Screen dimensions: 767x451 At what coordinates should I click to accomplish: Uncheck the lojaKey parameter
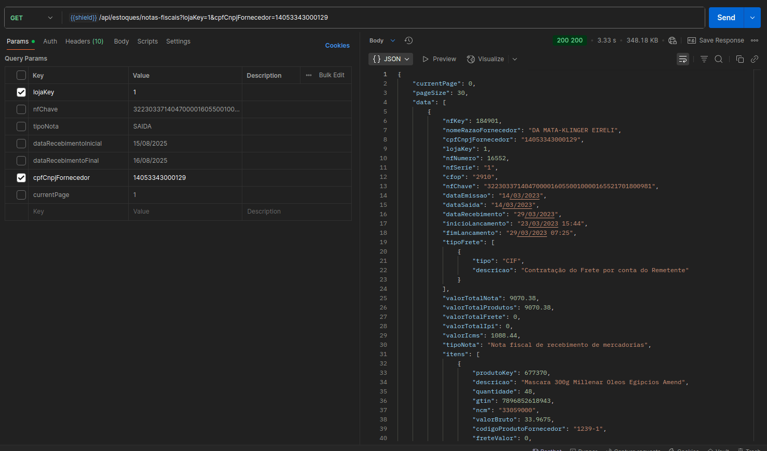(x=21, y=92)
